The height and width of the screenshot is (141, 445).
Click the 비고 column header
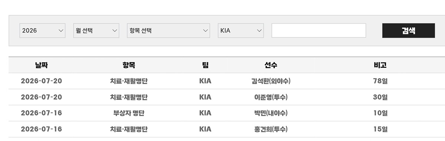coord(380,65)
